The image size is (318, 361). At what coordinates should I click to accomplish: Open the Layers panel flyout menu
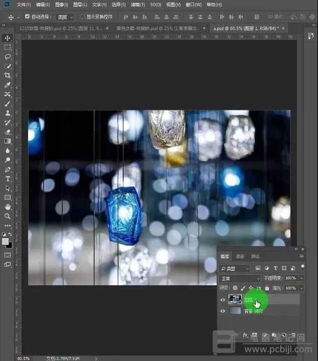pyautogui.click(x=301, y=256)
